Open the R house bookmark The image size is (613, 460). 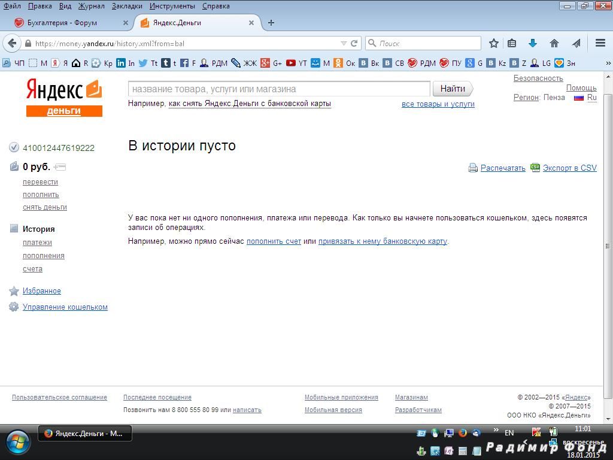coord(80,63)
